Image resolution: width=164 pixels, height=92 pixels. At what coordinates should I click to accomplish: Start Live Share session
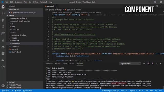point(28,91)
